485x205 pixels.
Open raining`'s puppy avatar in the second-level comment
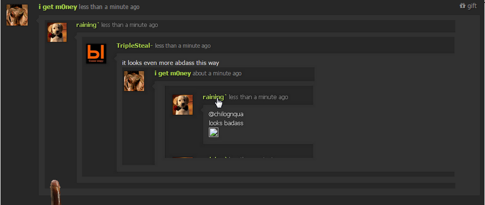[x=57, y=32]
